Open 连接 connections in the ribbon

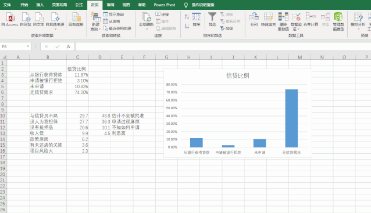(162, 15)
